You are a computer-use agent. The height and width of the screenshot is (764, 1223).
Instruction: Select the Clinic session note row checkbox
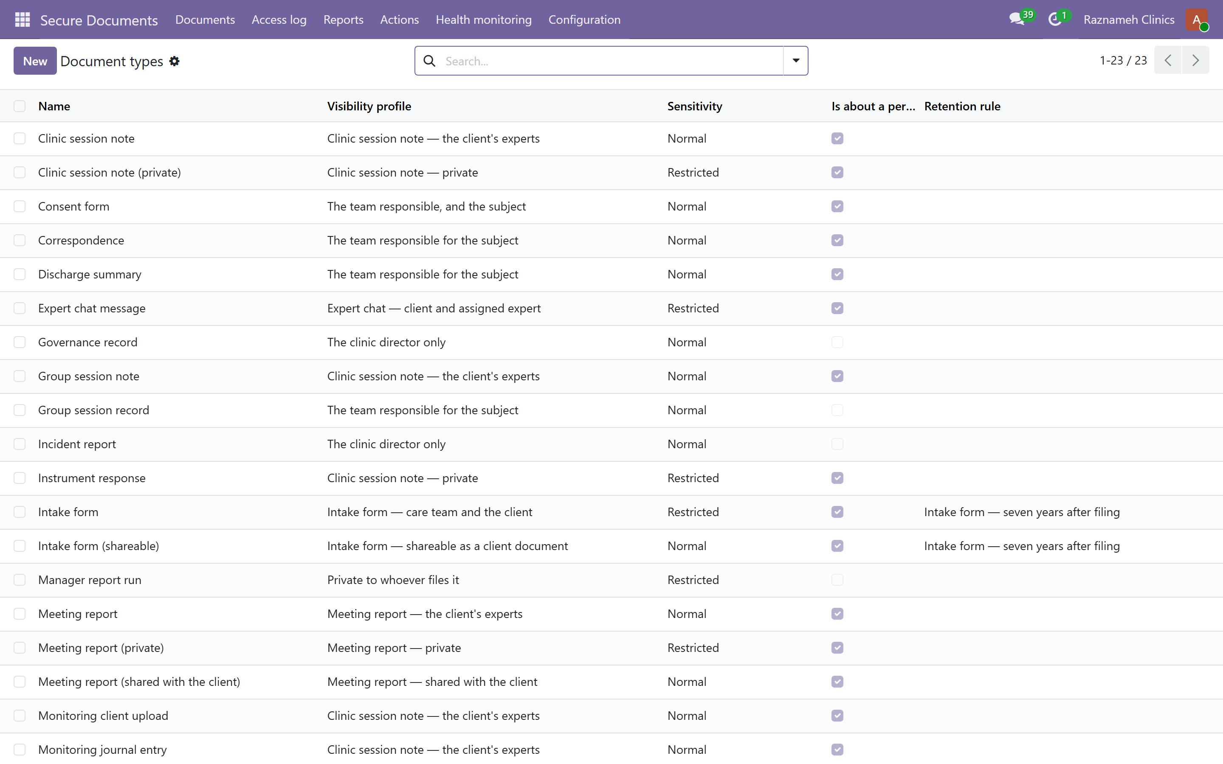20,138
